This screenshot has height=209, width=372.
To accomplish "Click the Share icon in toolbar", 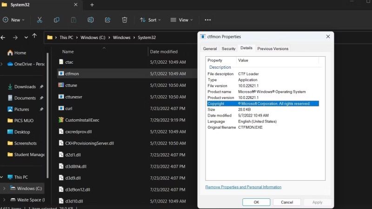I will 107,20.
